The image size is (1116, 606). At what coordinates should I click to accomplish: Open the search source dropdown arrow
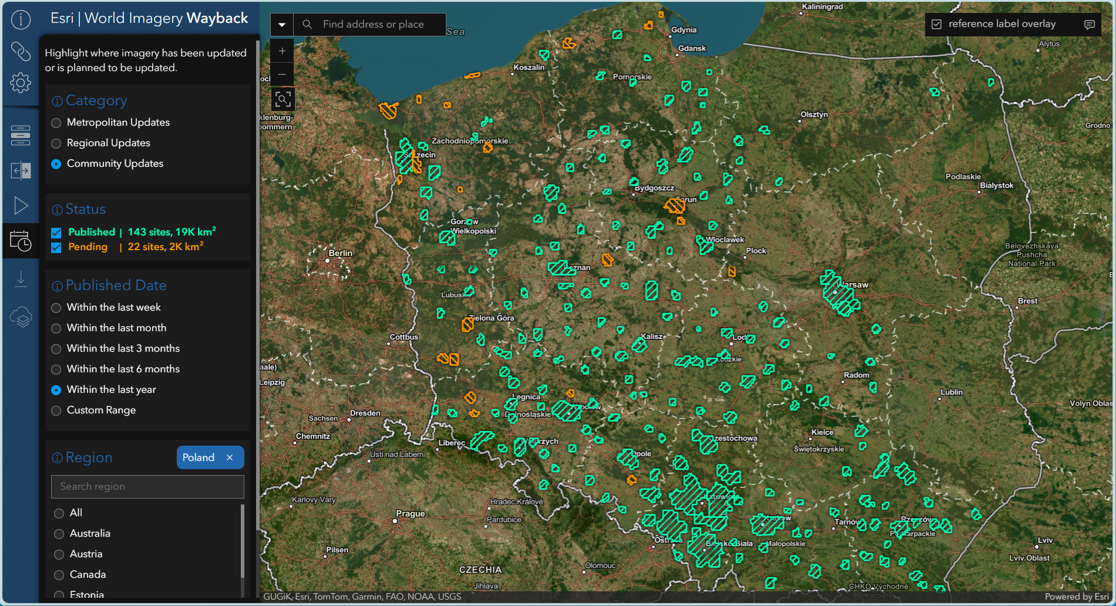[282, 25]
